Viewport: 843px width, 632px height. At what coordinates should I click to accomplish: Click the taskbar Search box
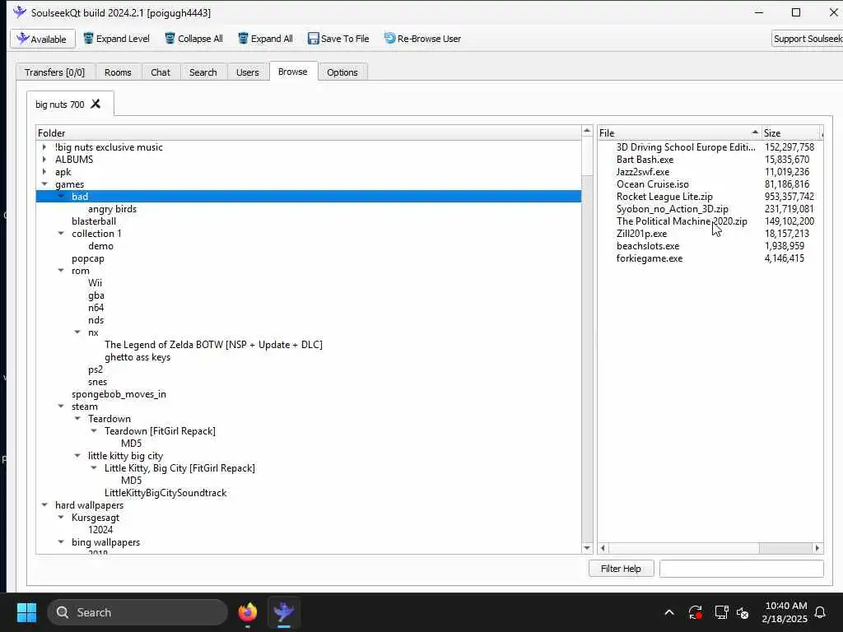[137, 612]
